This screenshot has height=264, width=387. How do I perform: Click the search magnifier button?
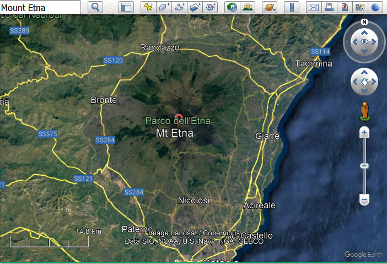pos(96,7)
